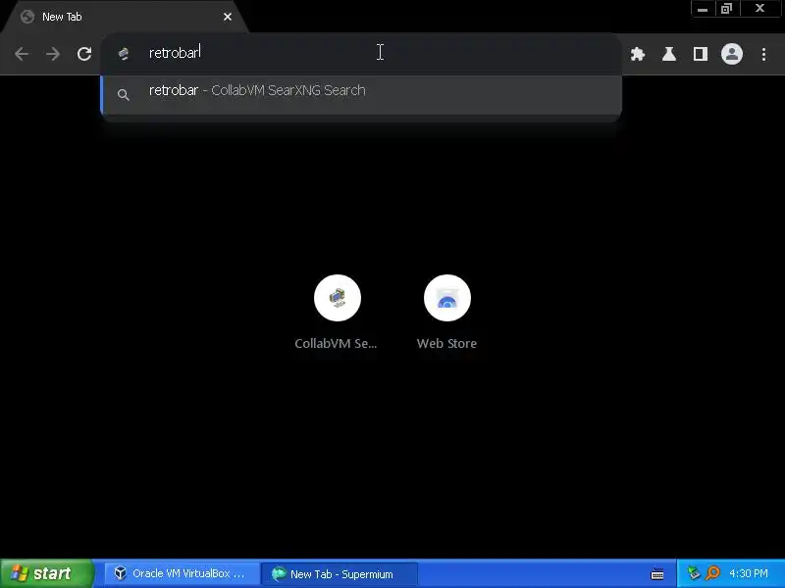785x588 pixels.
Task: Select New Tab - Supermium taskbar button
Action: [339, 574]
